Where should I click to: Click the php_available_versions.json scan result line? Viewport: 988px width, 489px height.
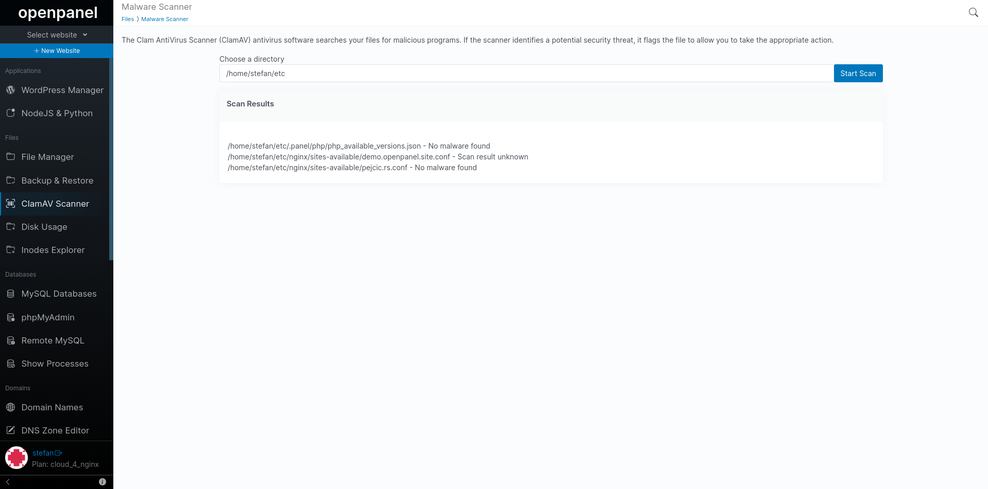pyautogui.click(x=359, y=146)
